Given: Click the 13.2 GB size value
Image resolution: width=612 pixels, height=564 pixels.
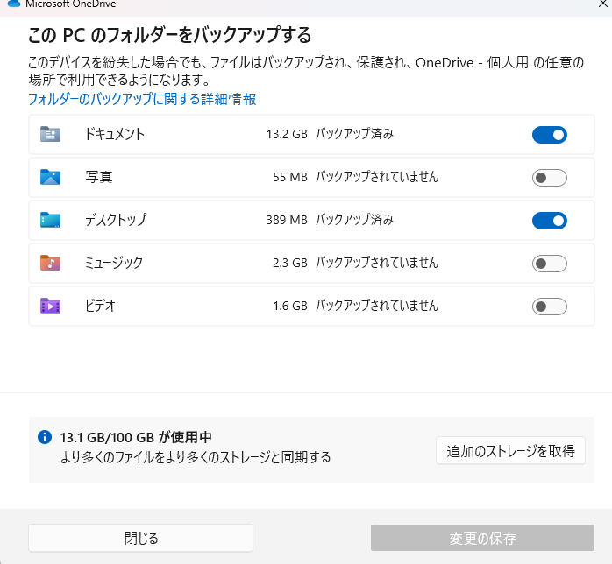Looking at the screenshot, I should tap(287, 134).
